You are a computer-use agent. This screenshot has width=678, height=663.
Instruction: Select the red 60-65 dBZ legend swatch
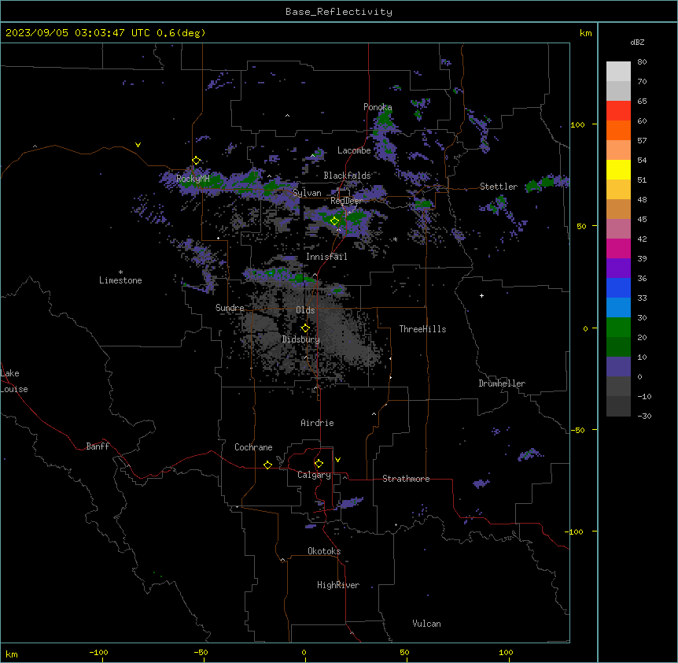[618, 111]
